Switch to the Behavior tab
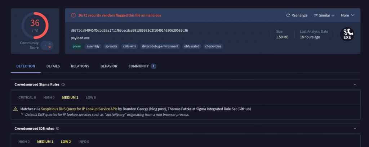369x147 pixels. [x=108, y=66]
